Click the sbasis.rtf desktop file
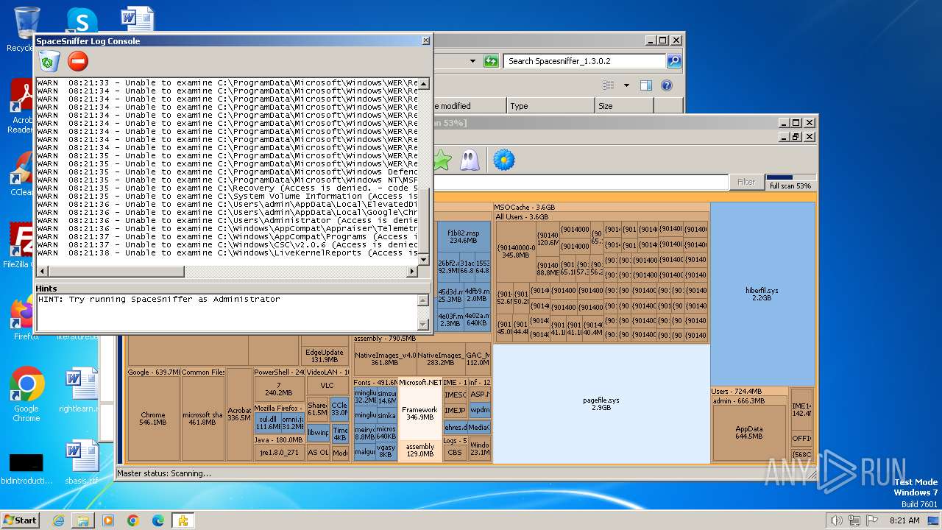Screen dimensions: 942x530 (x=81, y=464)
